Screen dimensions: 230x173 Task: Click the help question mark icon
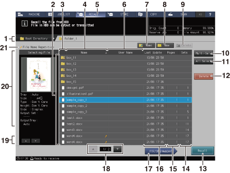210,15
